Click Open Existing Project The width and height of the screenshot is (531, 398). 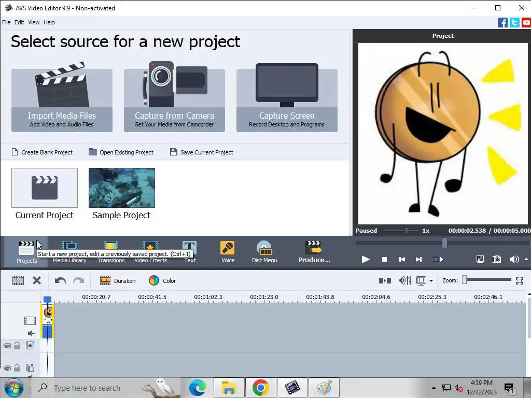click(121, 152)
